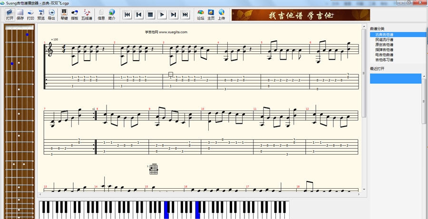The height and width of the screenshot is (219, 428).
Task: Click the score's vertical scrollbar down arrow
Action: [x=364, y=189]
